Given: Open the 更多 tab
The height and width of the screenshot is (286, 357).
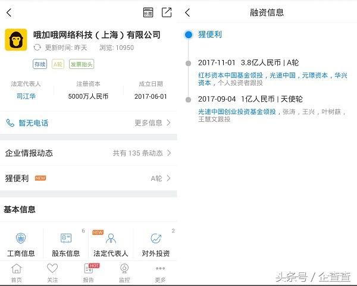Looking at the screenshot, I should pos(160,273).
